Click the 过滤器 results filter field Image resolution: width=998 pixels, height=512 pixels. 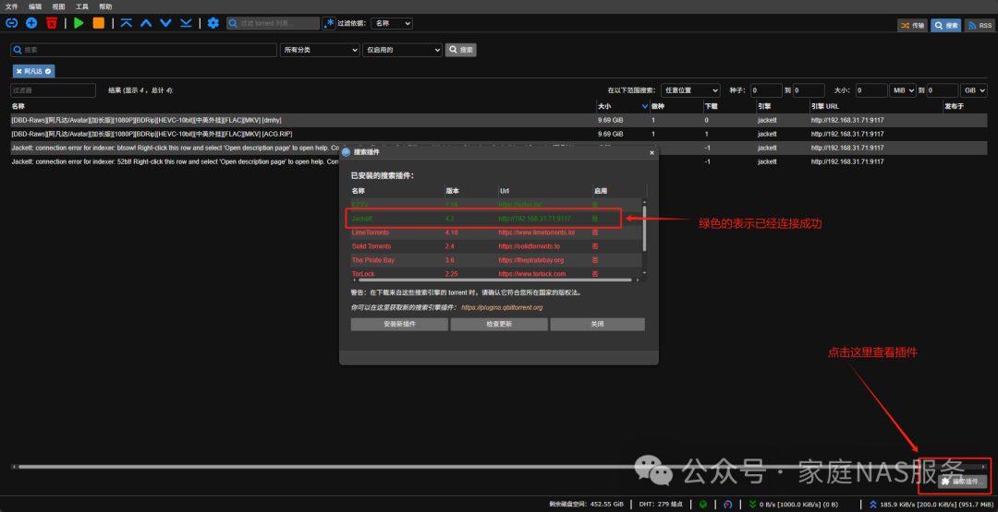[53, 90]
